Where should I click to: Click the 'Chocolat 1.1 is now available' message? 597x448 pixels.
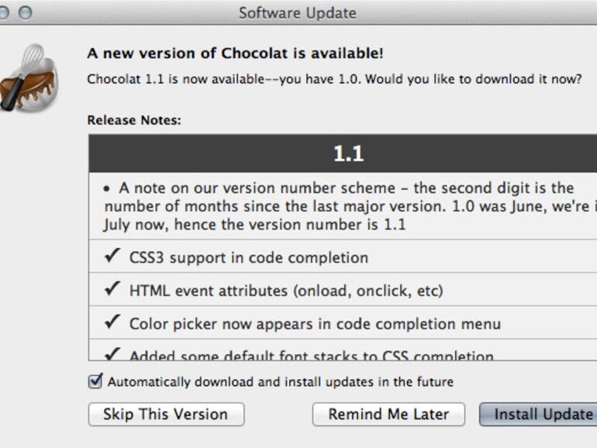[333, 80]
